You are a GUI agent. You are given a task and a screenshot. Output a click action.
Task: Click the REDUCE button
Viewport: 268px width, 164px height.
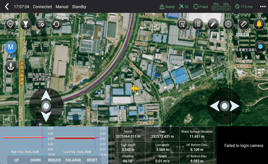tap(54, 160)
